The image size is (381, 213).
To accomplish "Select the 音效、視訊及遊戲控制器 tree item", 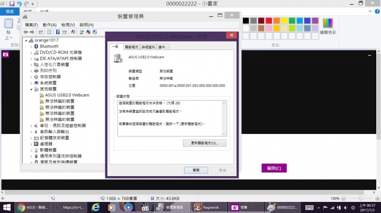I will pyautogui.click(x=63, y=125).
